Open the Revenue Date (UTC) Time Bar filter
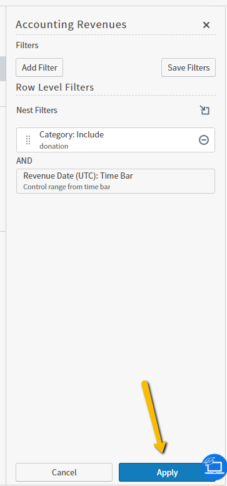 click(115, 181)
